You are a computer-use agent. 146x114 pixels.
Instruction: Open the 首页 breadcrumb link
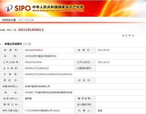21,20
